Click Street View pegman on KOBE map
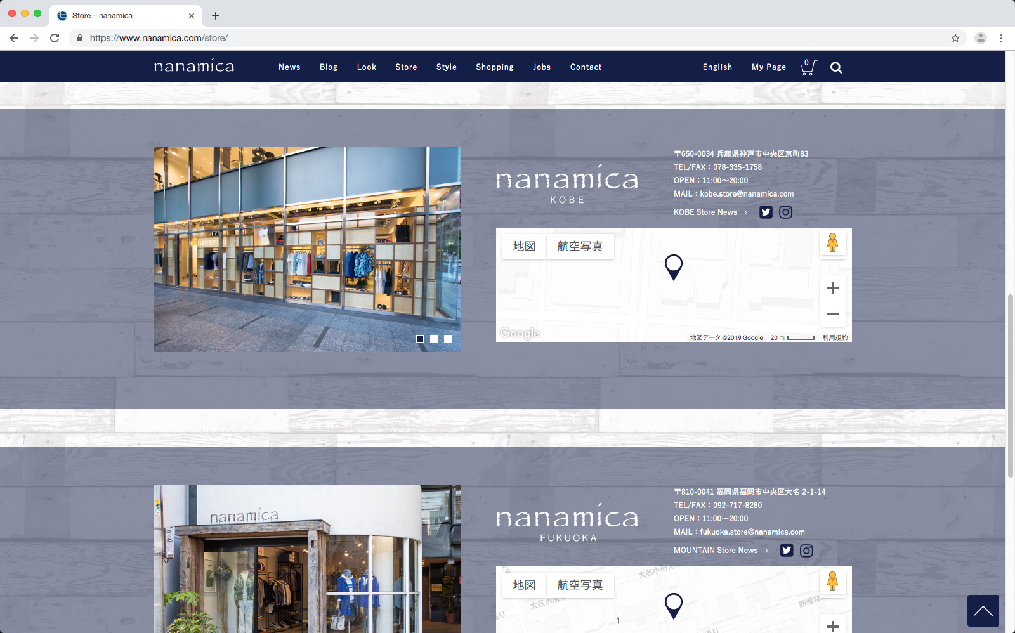The width and height of the screenshot is (1015, 633). point(833,243)
